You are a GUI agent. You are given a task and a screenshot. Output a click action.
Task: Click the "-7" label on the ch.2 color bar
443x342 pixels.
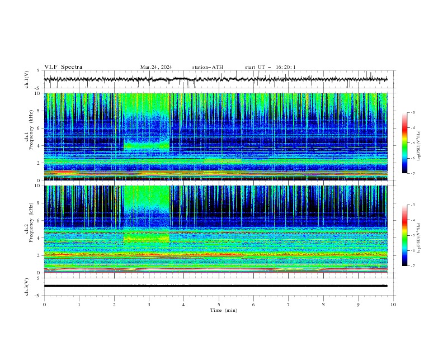tap(413, 266)
